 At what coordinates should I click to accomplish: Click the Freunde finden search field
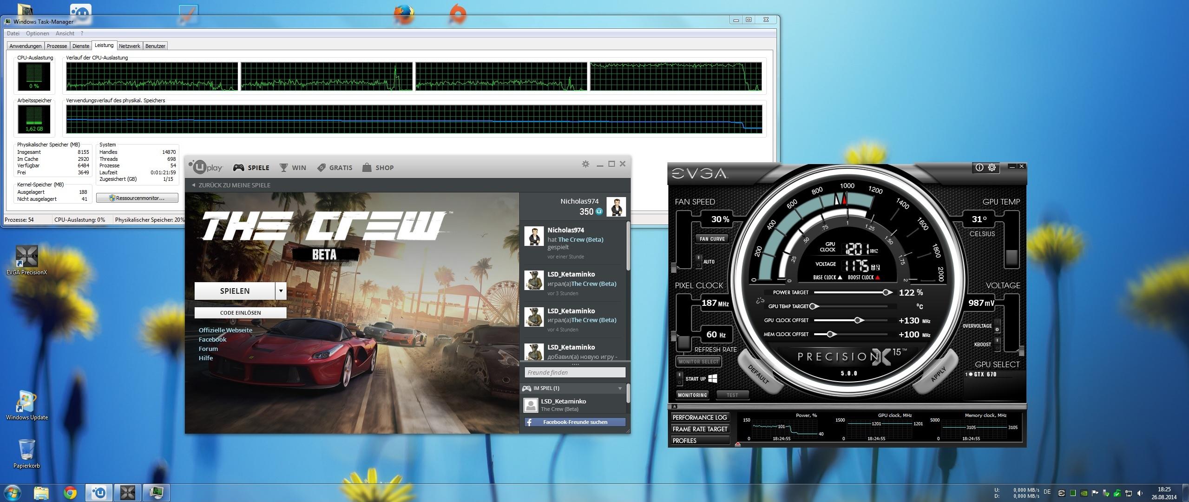click(x=575, y=372)
